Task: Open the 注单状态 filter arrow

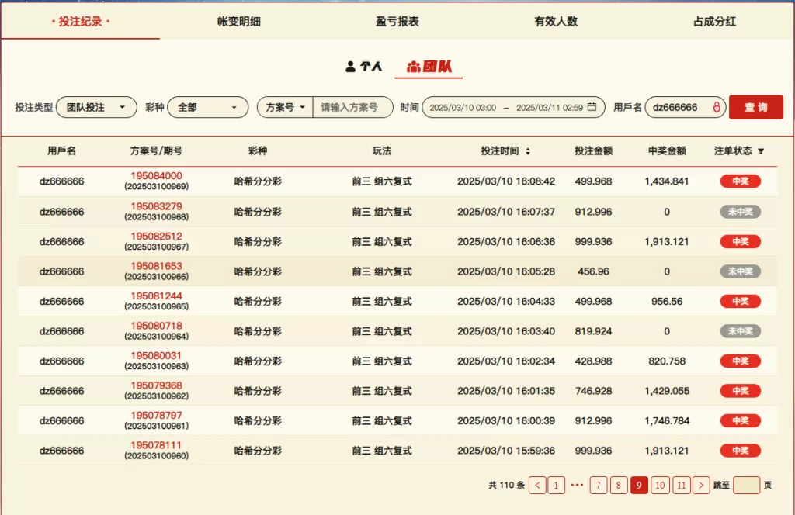Action: [x=761, y=151]
